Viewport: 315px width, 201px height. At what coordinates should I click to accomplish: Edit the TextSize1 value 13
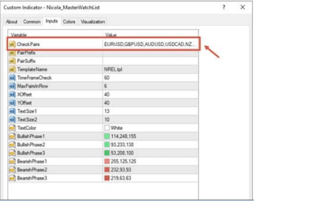pos(150,111)
